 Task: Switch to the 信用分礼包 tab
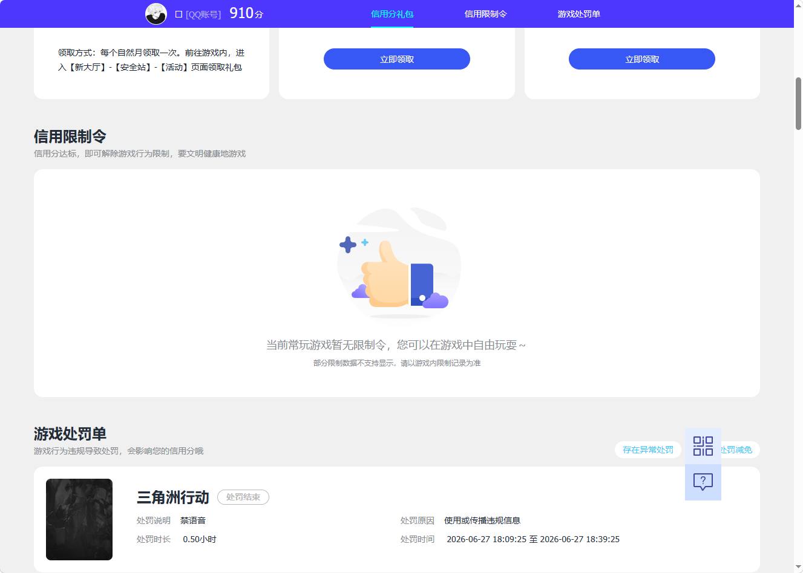392,14
